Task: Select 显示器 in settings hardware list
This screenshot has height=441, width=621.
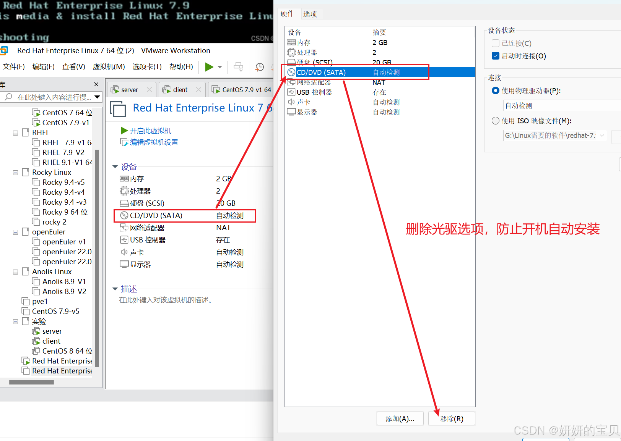Action: pyautogui.click(x=380, y=112)
